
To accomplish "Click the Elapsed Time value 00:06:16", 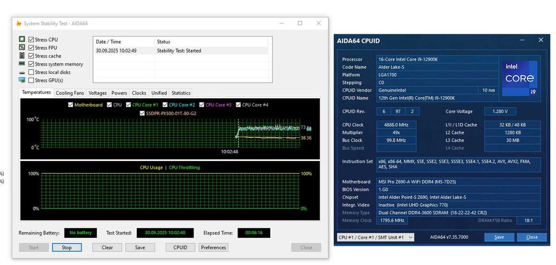I will tap(254, 233).
